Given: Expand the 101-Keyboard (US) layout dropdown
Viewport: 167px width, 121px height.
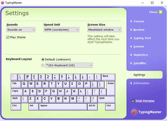Looking at the screenshot, I should point(69,65).
